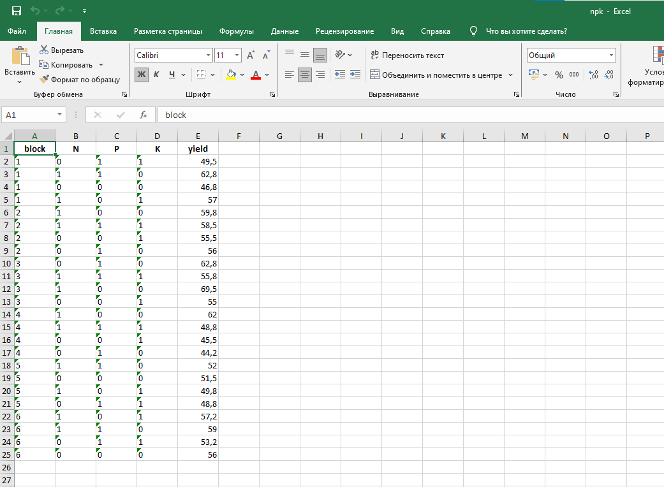
Task: Toggle bold Ж formatting
Action: 142,75
